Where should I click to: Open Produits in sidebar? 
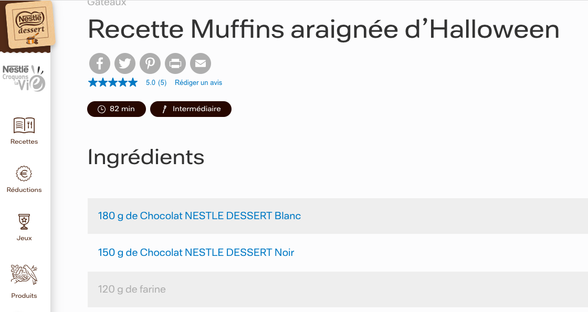pos(24,281)
